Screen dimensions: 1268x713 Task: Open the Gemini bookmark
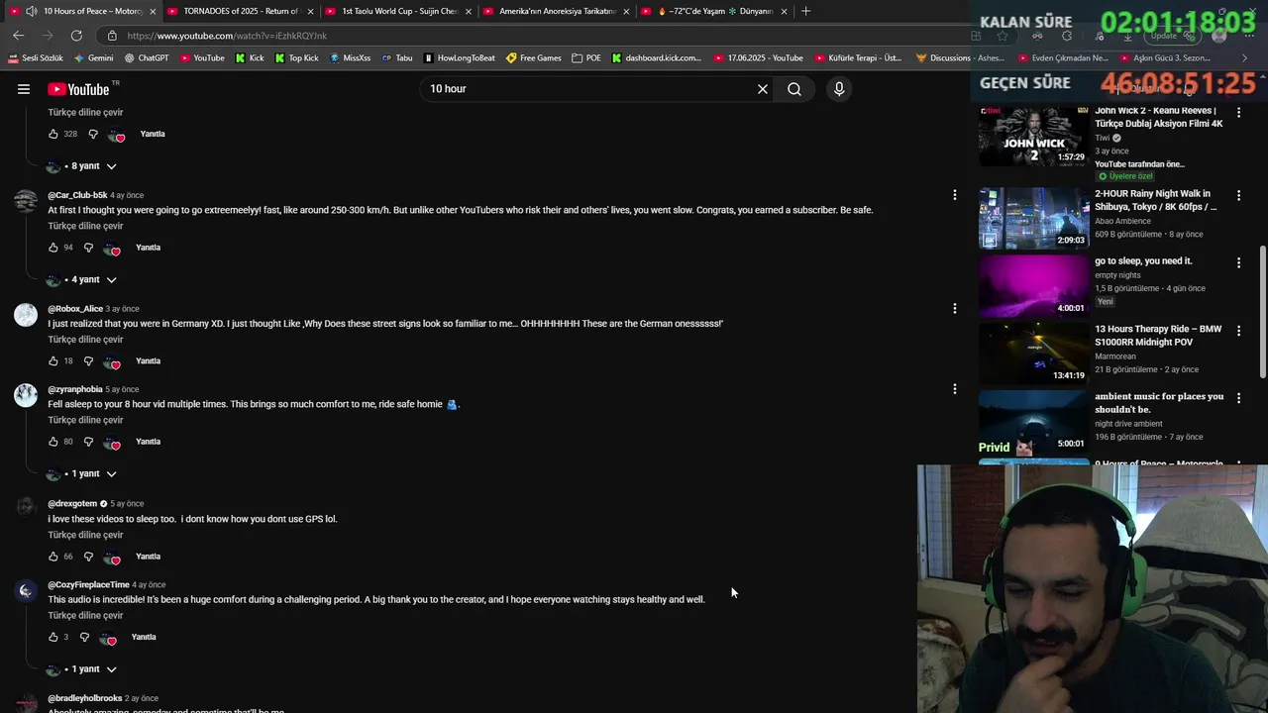[x=94, y=58]
